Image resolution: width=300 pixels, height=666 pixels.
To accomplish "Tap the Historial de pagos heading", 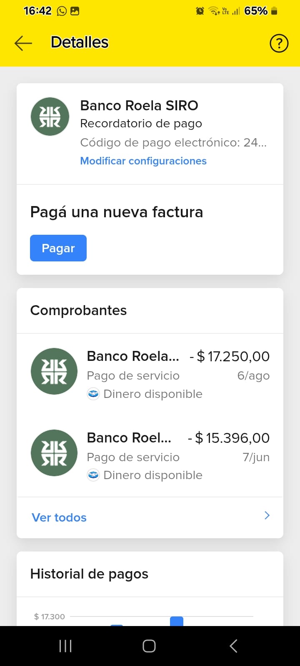I will (x=89, y=574).
